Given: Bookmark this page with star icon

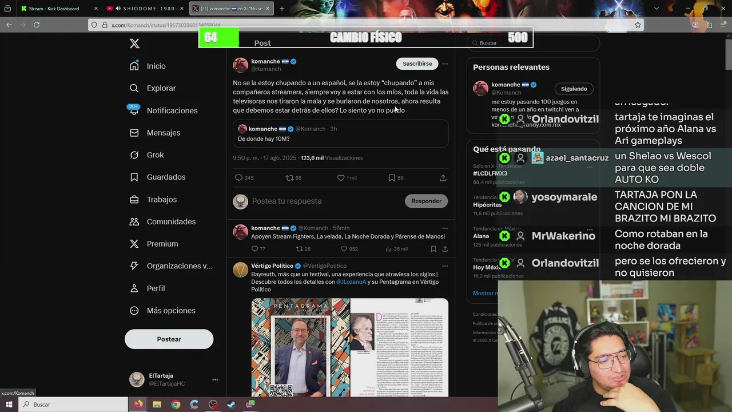Looking at the screenshot, I should (638, 25).
